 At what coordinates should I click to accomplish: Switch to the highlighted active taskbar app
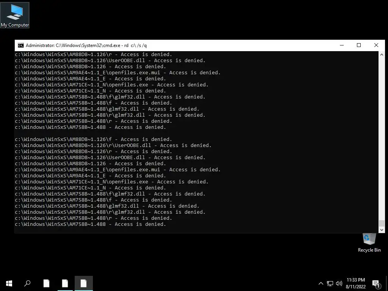(84, 283)
